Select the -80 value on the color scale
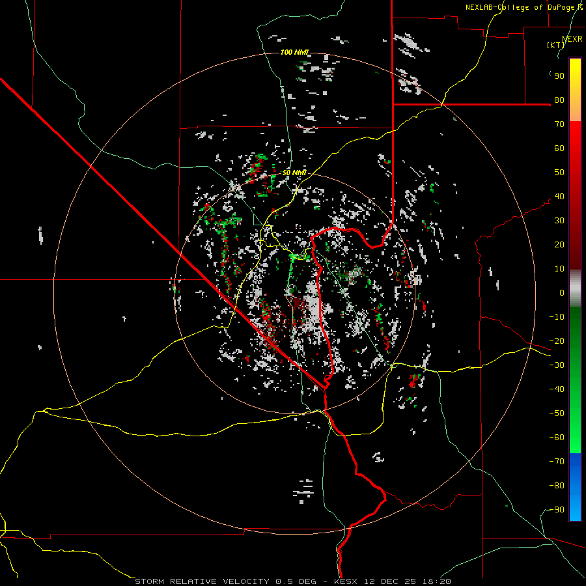The height and width of the screenshot is (586, 586). [x=557, y=486]
